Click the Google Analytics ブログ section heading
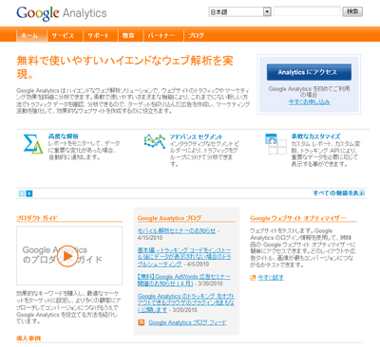This screenshot has width=380, height=347. pyautogui.click(x=169, y=218)
